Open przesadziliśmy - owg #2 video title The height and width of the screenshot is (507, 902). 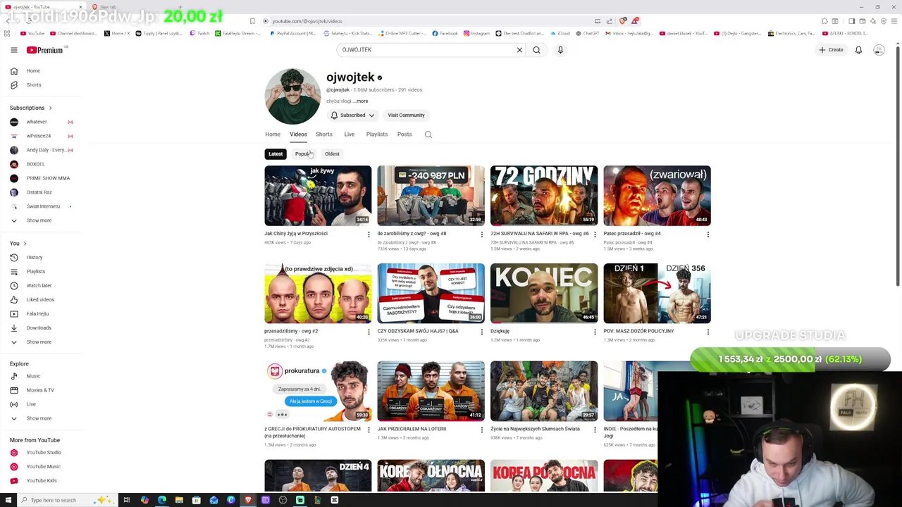pos(291,331)
